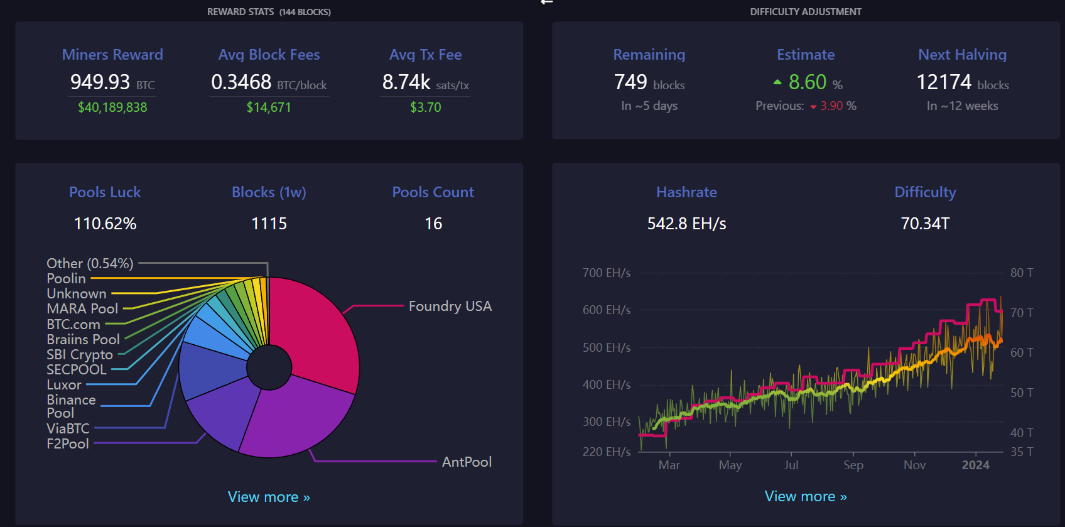The width and height of the screenshot is (1065, 527).
Task: Click the Miners Reward heading
Action: tap(112, 55)
